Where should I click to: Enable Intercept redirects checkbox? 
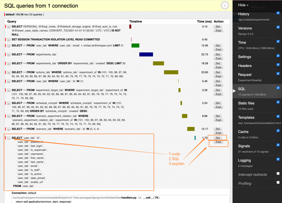[x=278, y=173]
